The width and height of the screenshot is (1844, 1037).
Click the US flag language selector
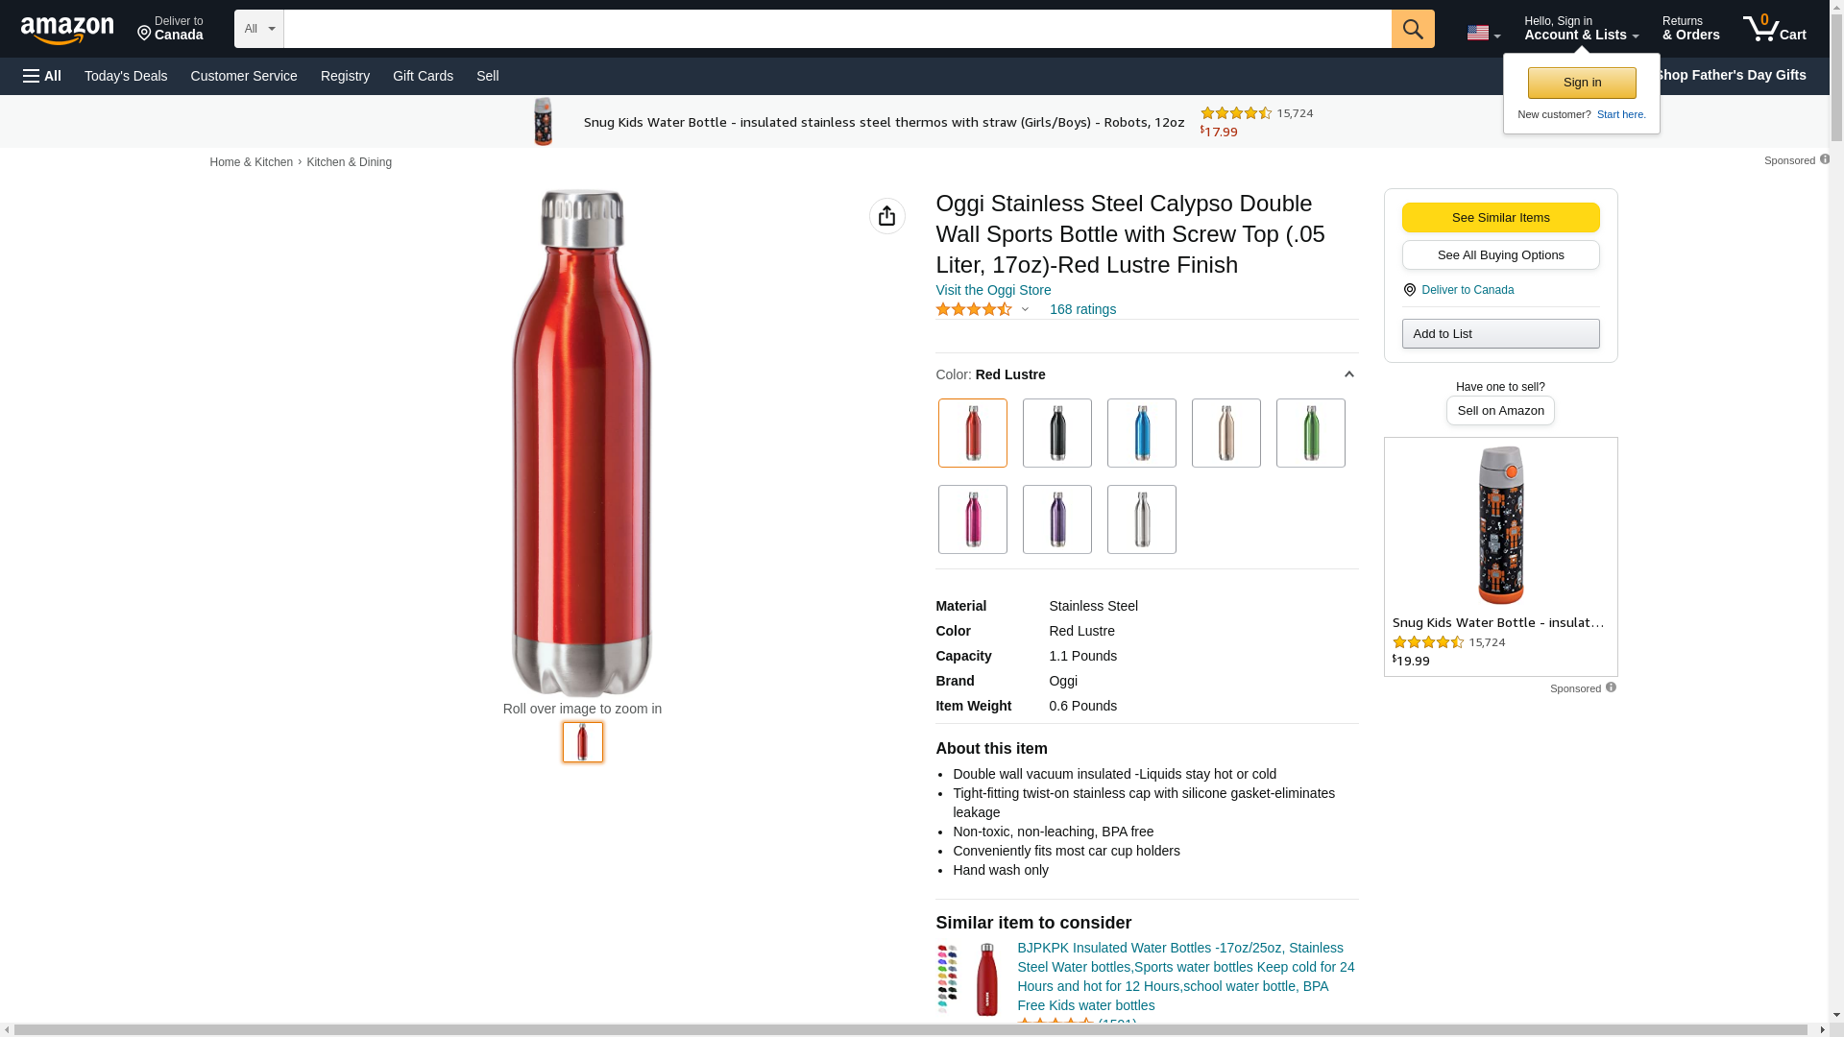pos(1483,33)
